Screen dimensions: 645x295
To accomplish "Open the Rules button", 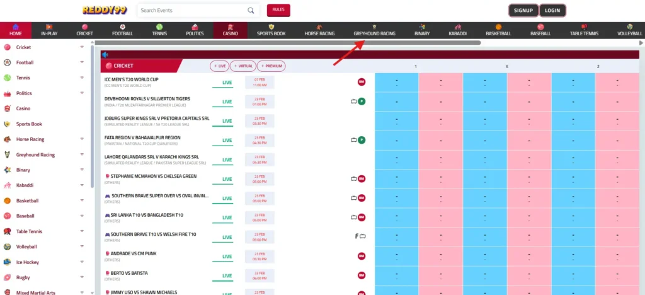I will click(278, 10).
